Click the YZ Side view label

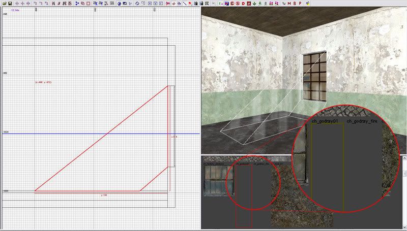click(16, 10)
